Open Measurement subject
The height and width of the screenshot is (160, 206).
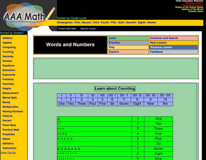(11, 93)
